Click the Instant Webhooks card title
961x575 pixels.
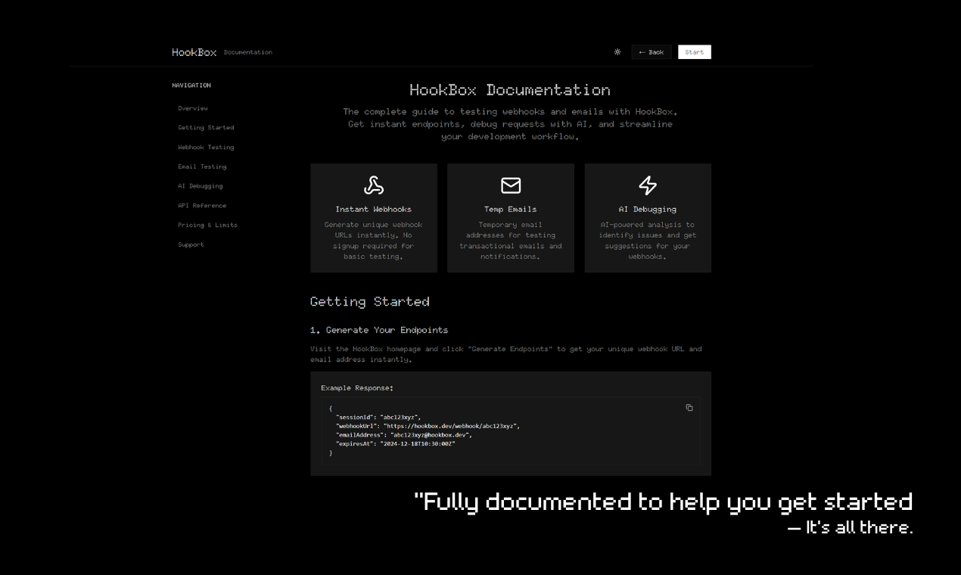tap(374, 210)
